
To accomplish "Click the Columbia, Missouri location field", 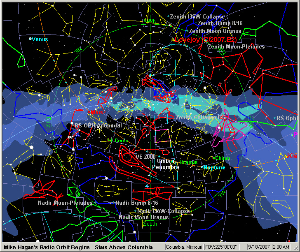I will pyautogui.click(x=184, y=247).
